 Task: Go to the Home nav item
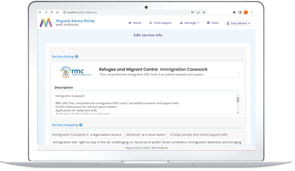tap(135, 23)
